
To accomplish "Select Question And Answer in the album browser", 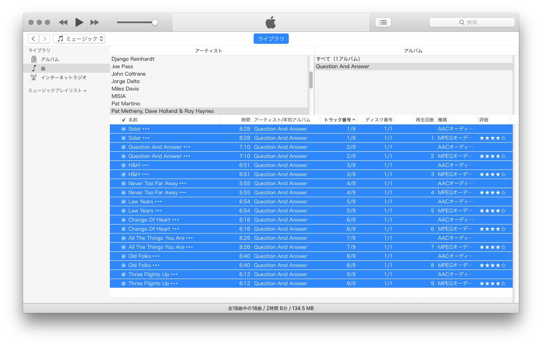I will click(x=414, y=67).
